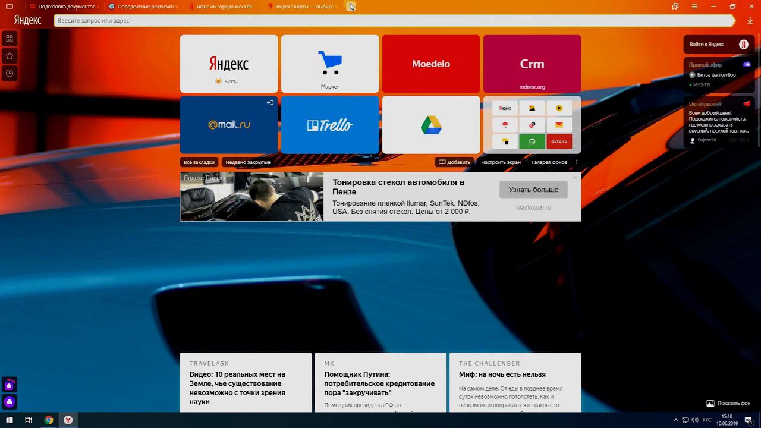This screenshot has width=761, height=428.
Task: Open the bookmark collections icon in title bar
Action: coord(675,6)
